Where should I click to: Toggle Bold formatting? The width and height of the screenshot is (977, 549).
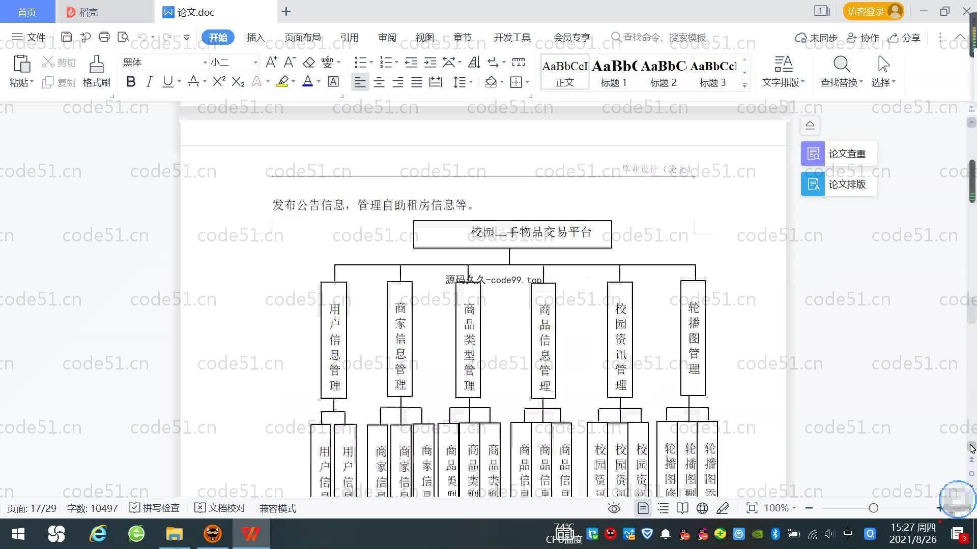[x=131, y=82]
